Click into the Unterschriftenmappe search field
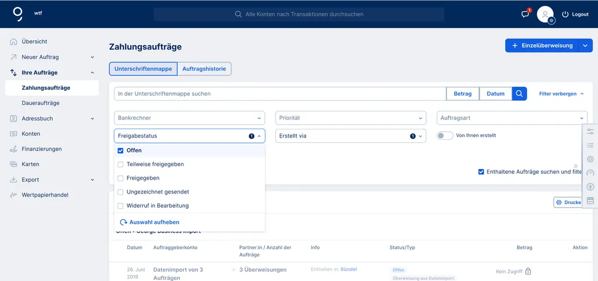Image resolution: width=598 pixels, height=281 pixels. (280, 94)
